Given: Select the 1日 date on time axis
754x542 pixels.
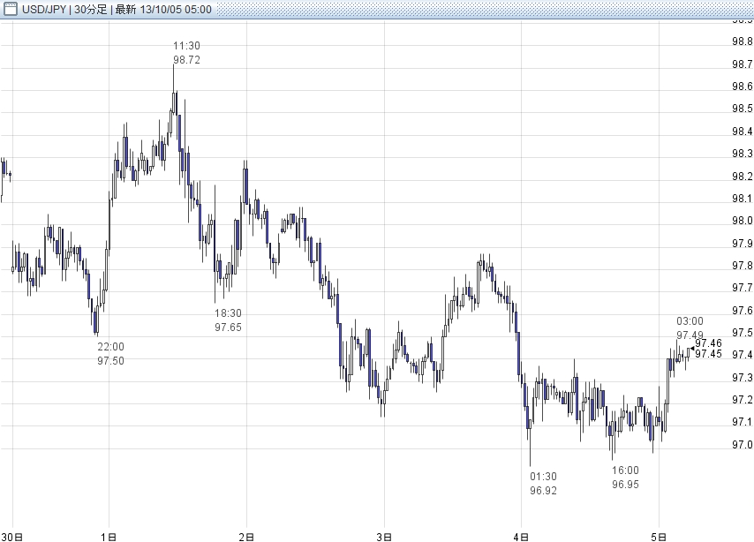Looking at the screenshot, I should pos(109,536).
